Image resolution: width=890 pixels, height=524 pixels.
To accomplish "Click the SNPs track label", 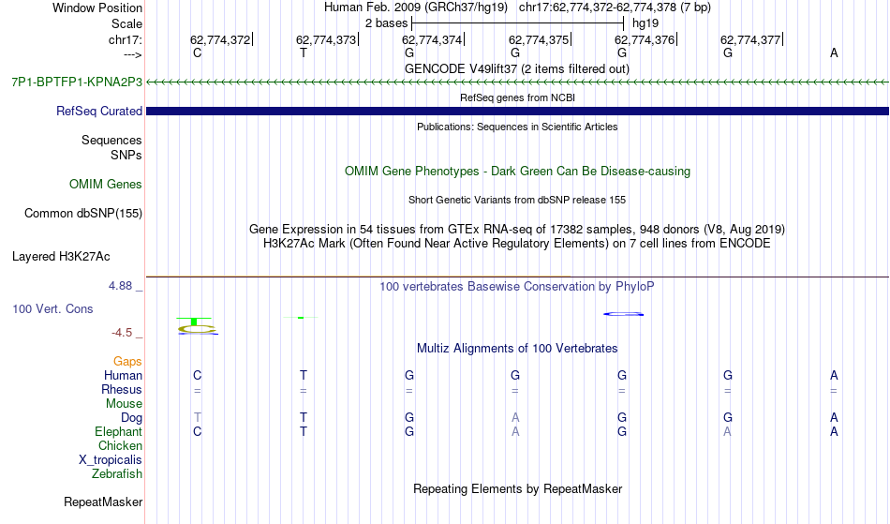I will (x=126, y=155).
